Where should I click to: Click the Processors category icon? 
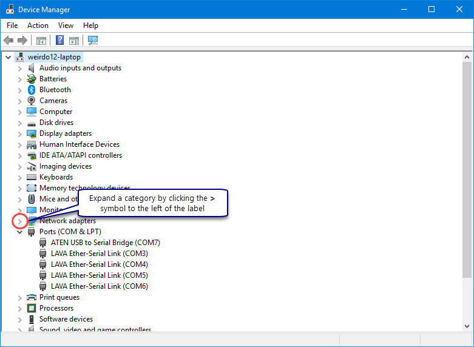[32, 308]
